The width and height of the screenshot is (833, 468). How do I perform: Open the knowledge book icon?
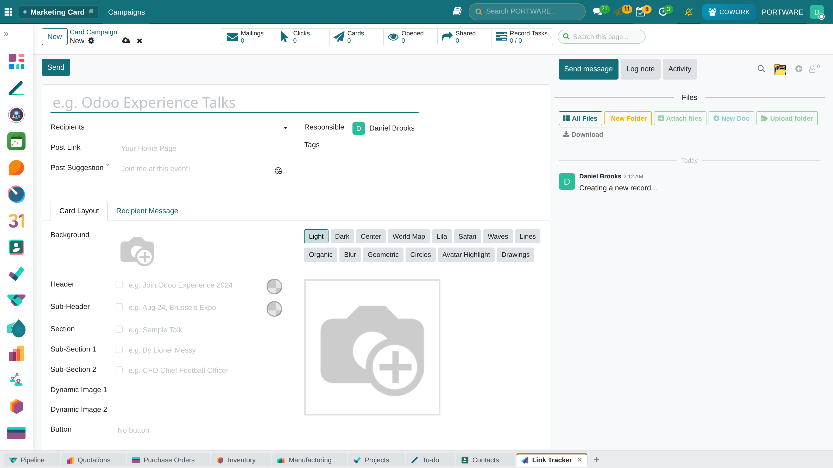tap(457, 12)
